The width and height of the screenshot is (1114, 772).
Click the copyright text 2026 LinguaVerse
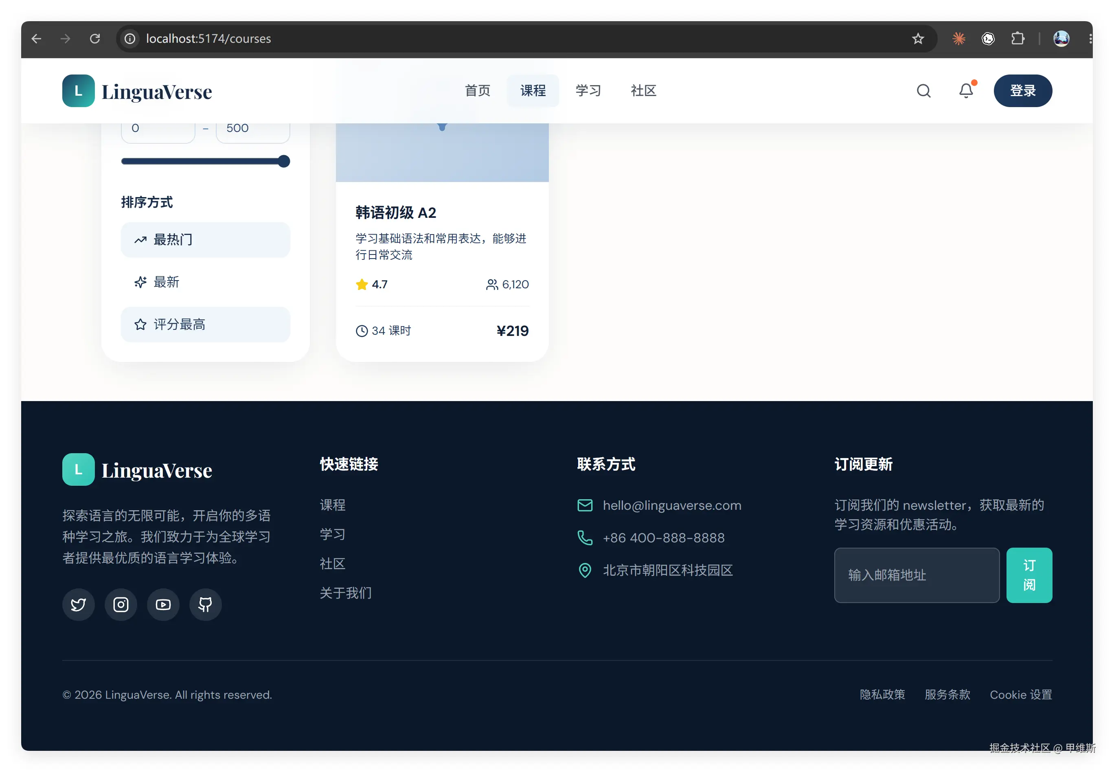[x=167, y=695]
